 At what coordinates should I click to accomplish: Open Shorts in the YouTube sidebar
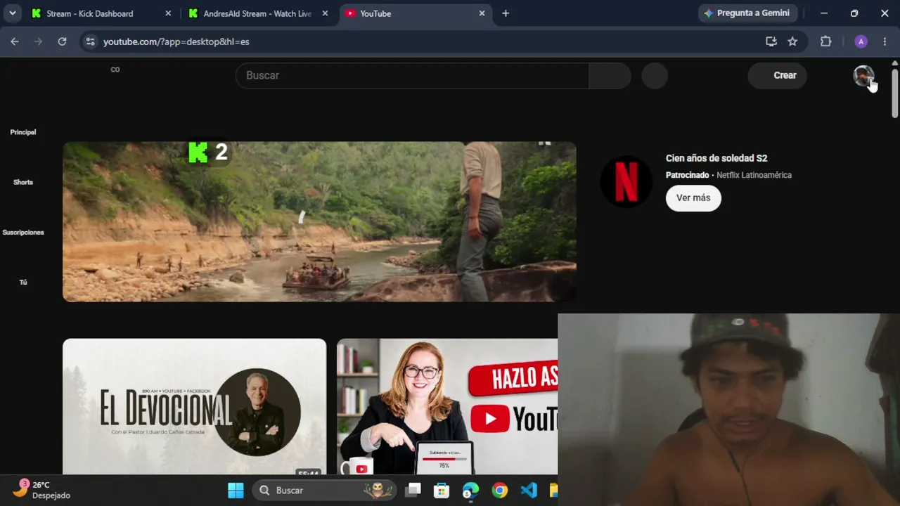pos(23,182)
